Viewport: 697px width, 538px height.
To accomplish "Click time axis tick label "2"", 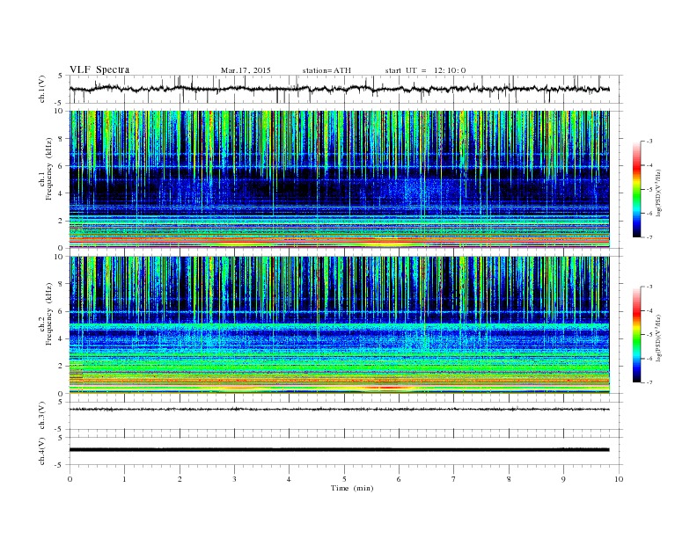I will click(x=180, y=479).
